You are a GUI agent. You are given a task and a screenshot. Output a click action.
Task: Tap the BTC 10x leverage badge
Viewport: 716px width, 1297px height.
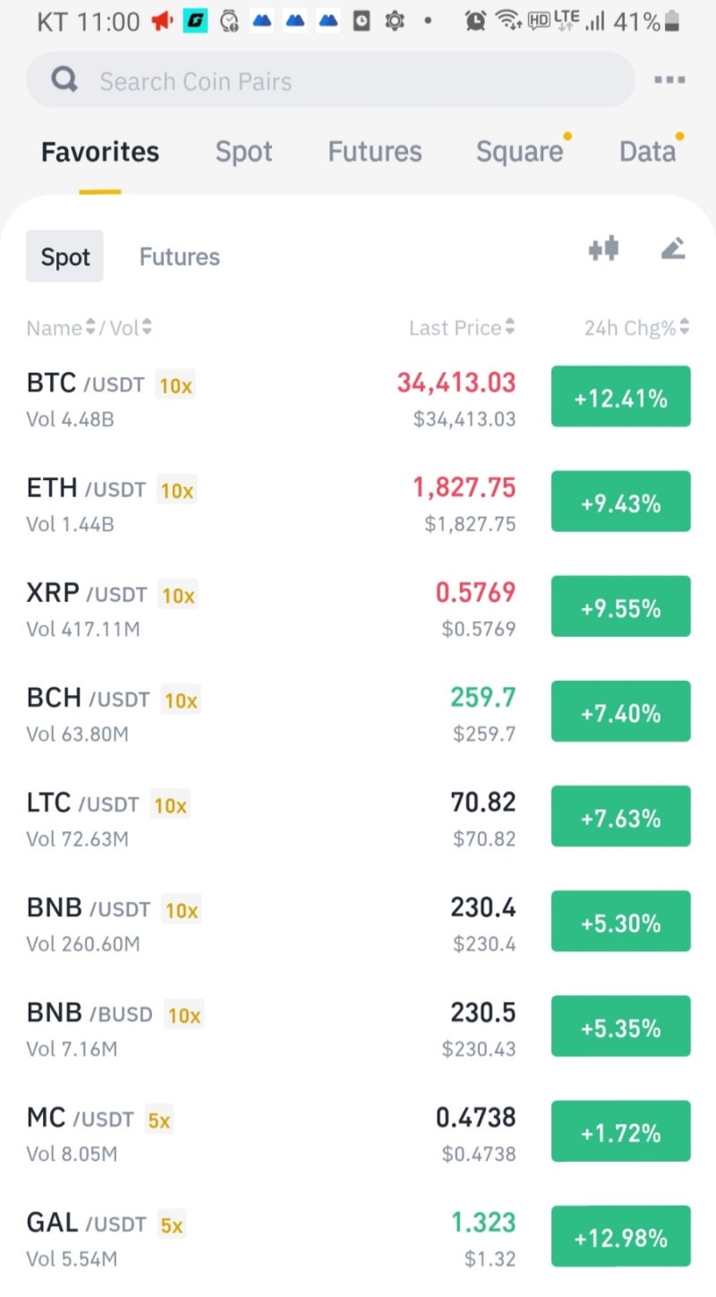(175, 385)
